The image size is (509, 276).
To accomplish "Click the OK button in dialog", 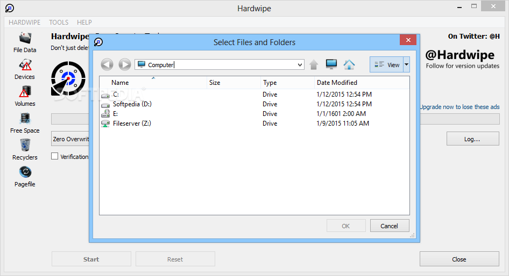I will (x=346, y=226).
